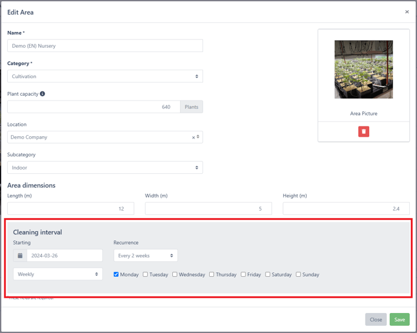Image resolution: width=417 pixels, height=333 pixels.
Task: Click the Name input field
Action: pos(105,46)
